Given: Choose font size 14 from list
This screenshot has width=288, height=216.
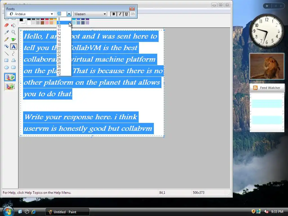Looking at the screenshot, I should [64, 37].
